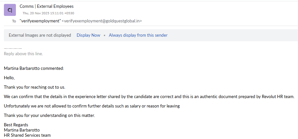
Task: Click the sentence confirming the experience letter details
Action: [149, 96]
